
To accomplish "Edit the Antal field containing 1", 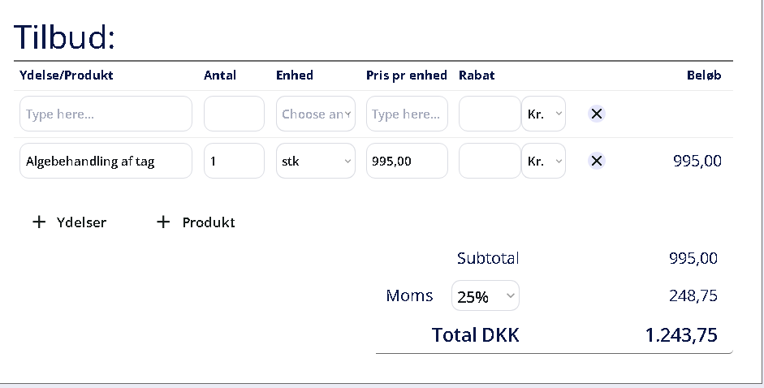I will pos(234,161).
